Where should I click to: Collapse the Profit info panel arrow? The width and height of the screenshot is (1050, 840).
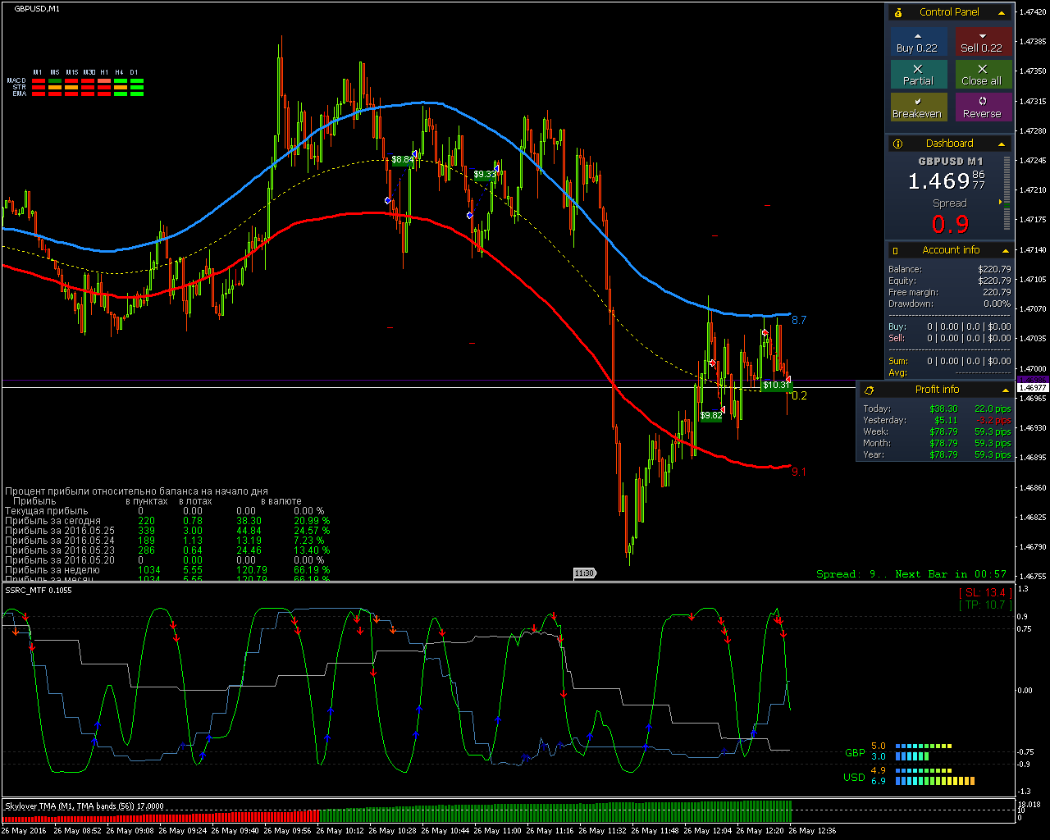[x=1005, y=390]
